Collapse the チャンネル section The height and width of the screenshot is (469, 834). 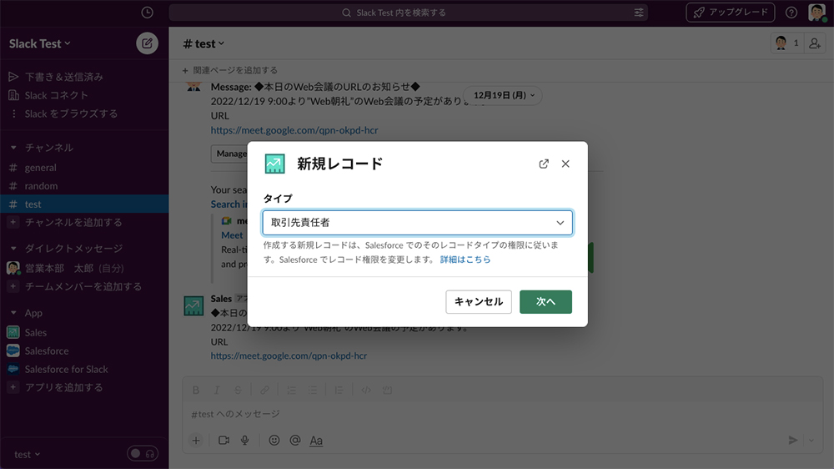[13, 148]
